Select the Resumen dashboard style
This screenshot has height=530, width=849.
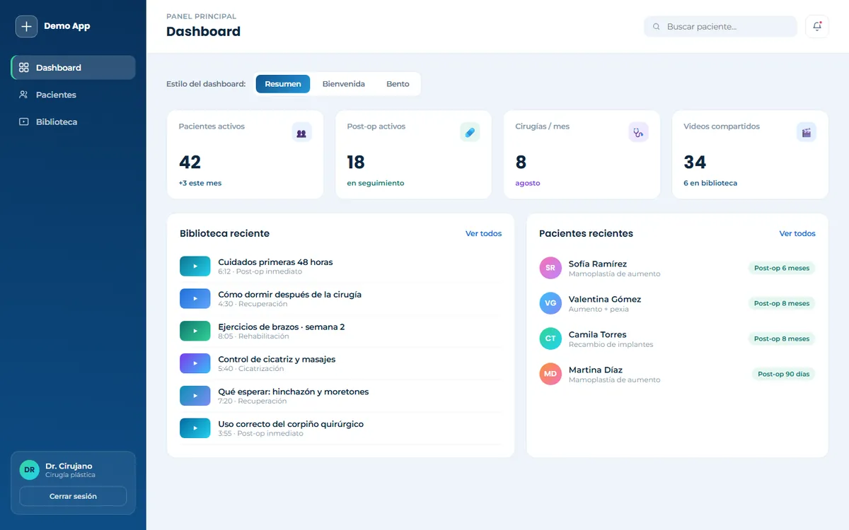[283, 84]
